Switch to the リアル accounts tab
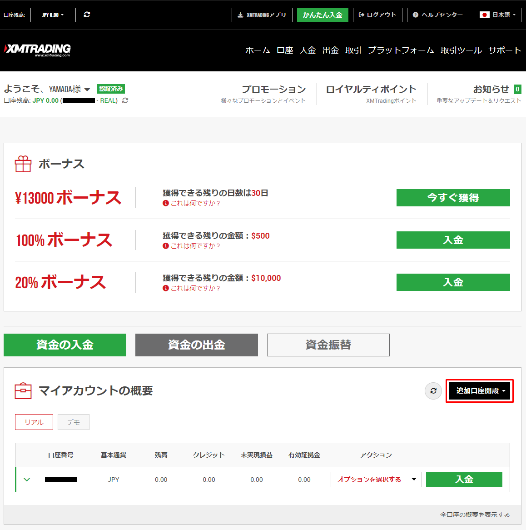Screen dimensions: 526x530 pyautogui.click(x=34, y=422)
